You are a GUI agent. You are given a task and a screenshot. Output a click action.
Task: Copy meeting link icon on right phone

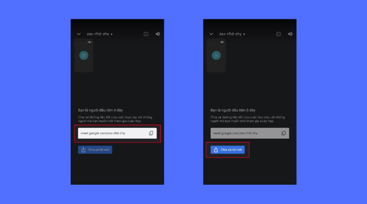tap(284, 133)
